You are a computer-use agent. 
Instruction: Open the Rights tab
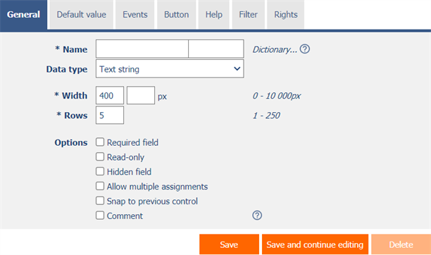[286, 14]
